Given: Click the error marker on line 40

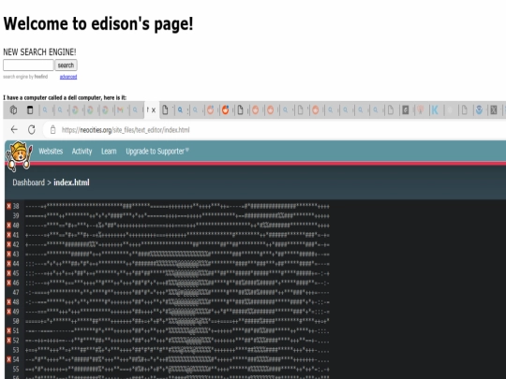Looking at the screenshot, I should [9, 226].
